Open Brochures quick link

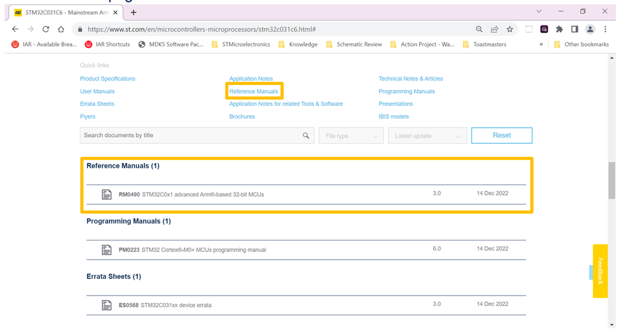(242, 116)
